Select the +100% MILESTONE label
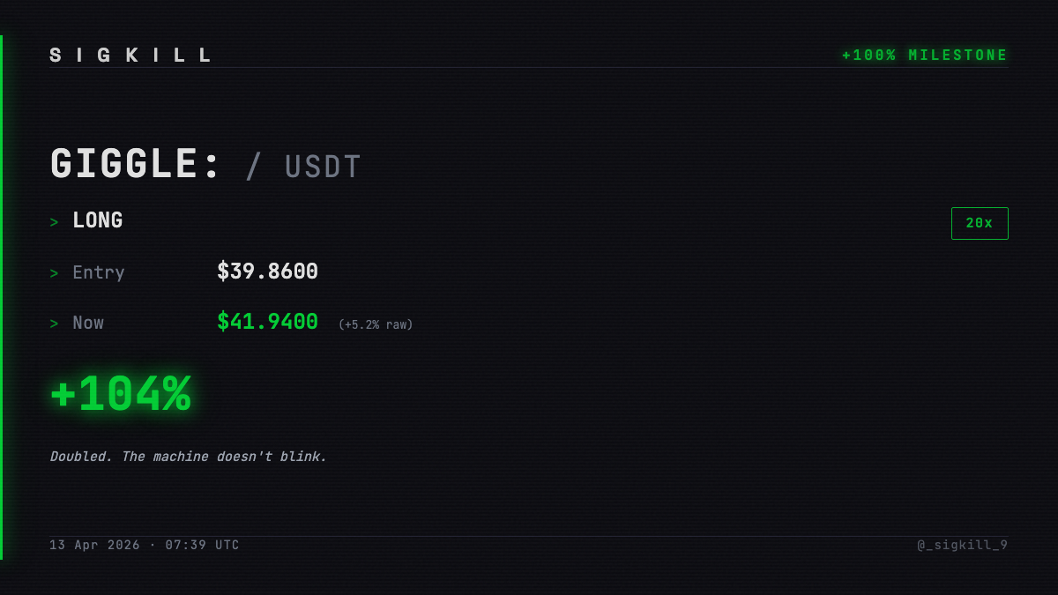Screen dimensions: 1058x595 (925, 56)
